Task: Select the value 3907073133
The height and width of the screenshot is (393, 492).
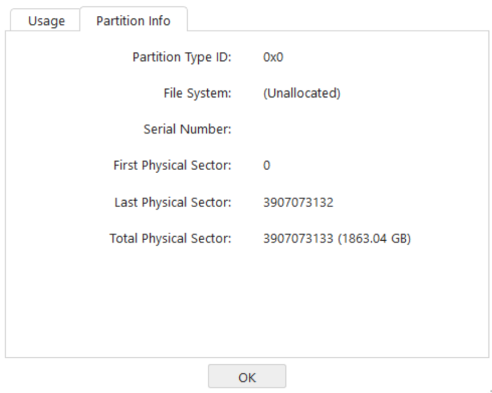Action: coord(298,238)
